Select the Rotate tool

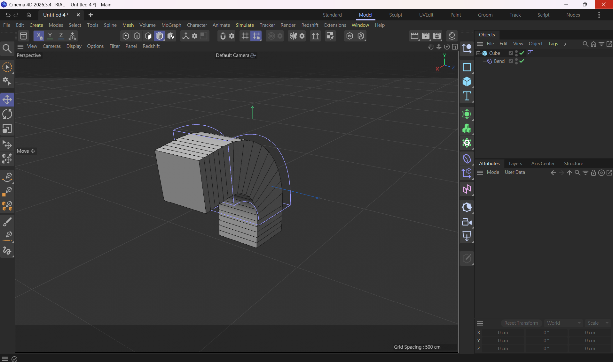pyautogui.click(x=7, y=114)
